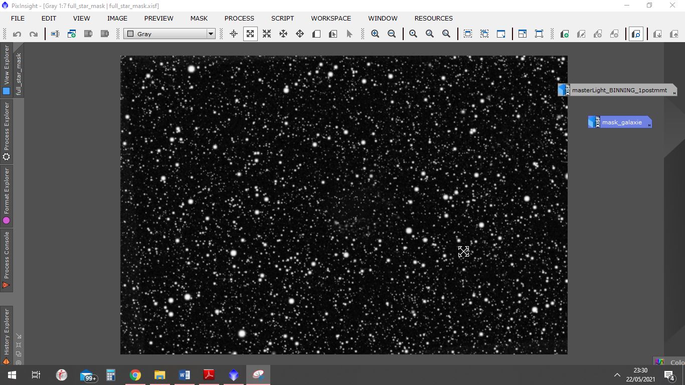Click the stacked dashed-frames window icon
The height and width of the screenshot is (385, 685).
click(484, 34)
